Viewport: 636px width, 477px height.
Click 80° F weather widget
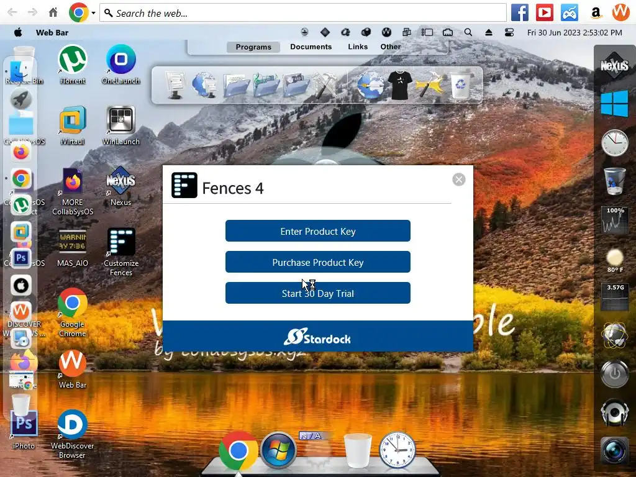615,261
